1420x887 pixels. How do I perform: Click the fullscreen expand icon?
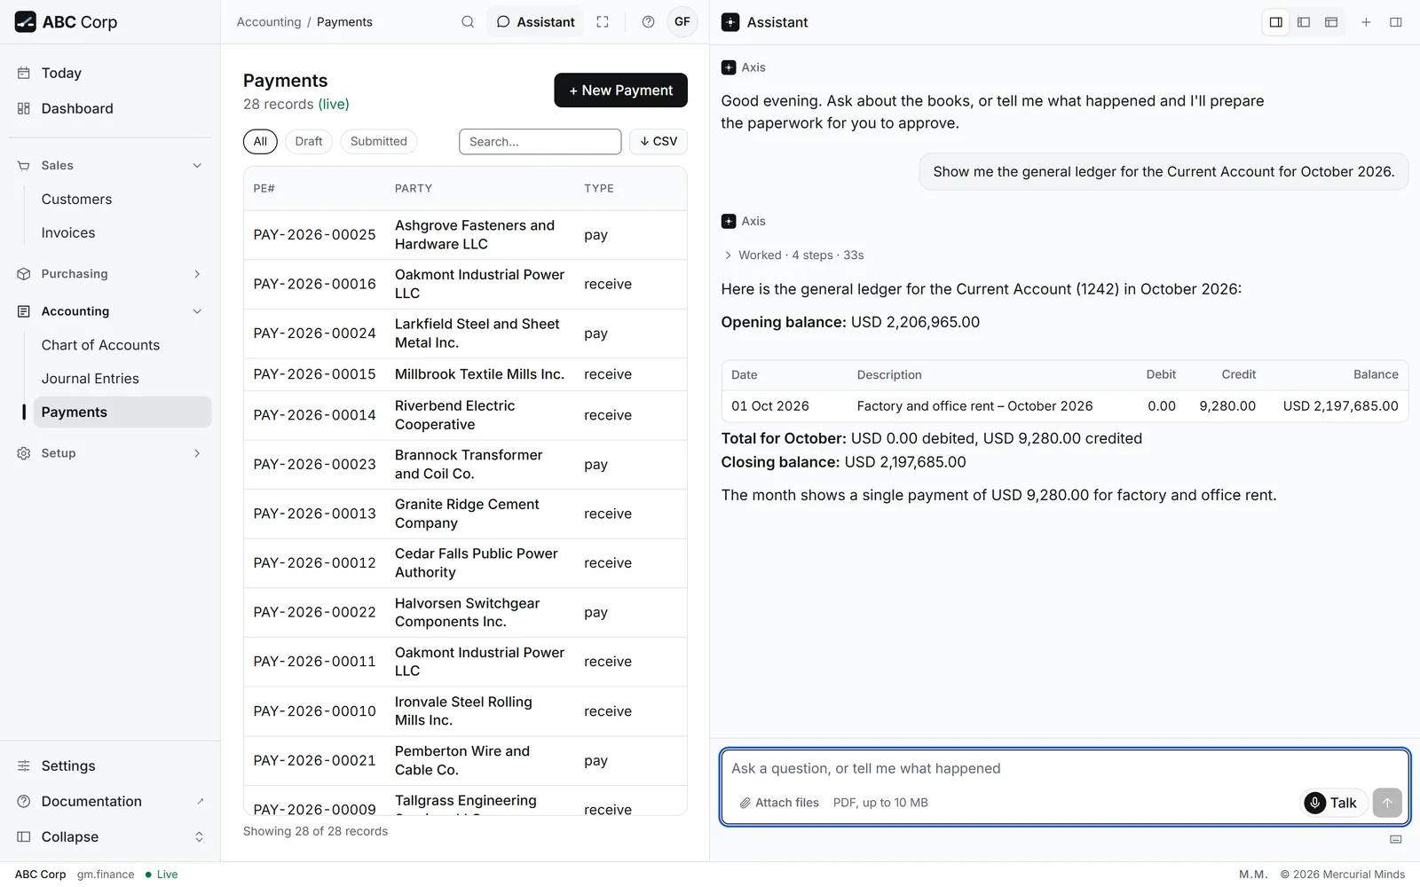tap(603, 22)
